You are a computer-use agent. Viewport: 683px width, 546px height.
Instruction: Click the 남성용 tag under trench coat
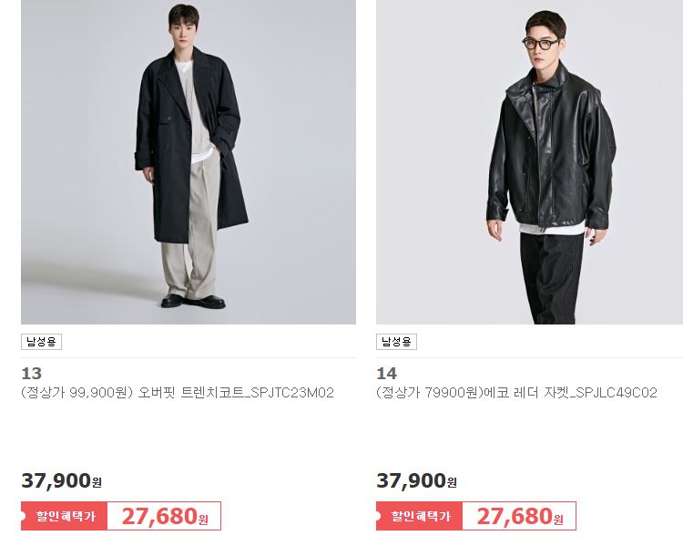point(41,342)
